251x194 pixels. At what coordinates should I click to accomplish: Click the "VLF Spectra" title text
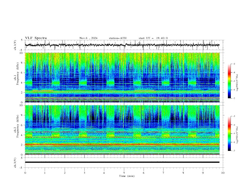(36, 38)
